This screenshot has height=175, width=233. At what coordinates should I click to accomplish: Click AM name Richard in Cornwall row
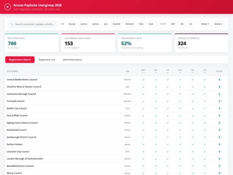[x=127, y=101]
